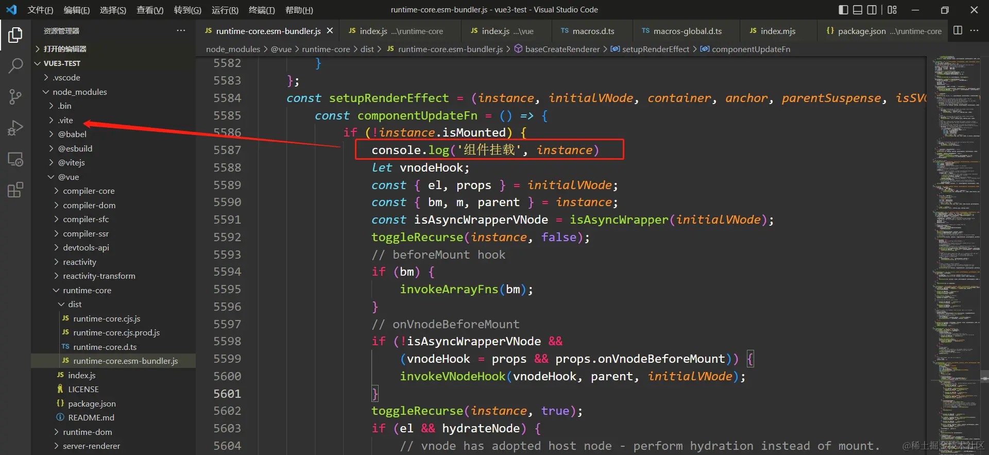Open the Run and Debug icon

tap(15, 128)
